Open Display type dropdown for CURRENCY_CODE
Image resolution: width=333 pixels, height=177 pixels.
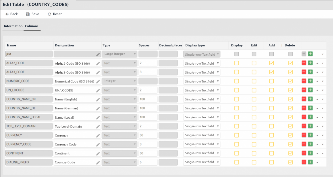201,144
